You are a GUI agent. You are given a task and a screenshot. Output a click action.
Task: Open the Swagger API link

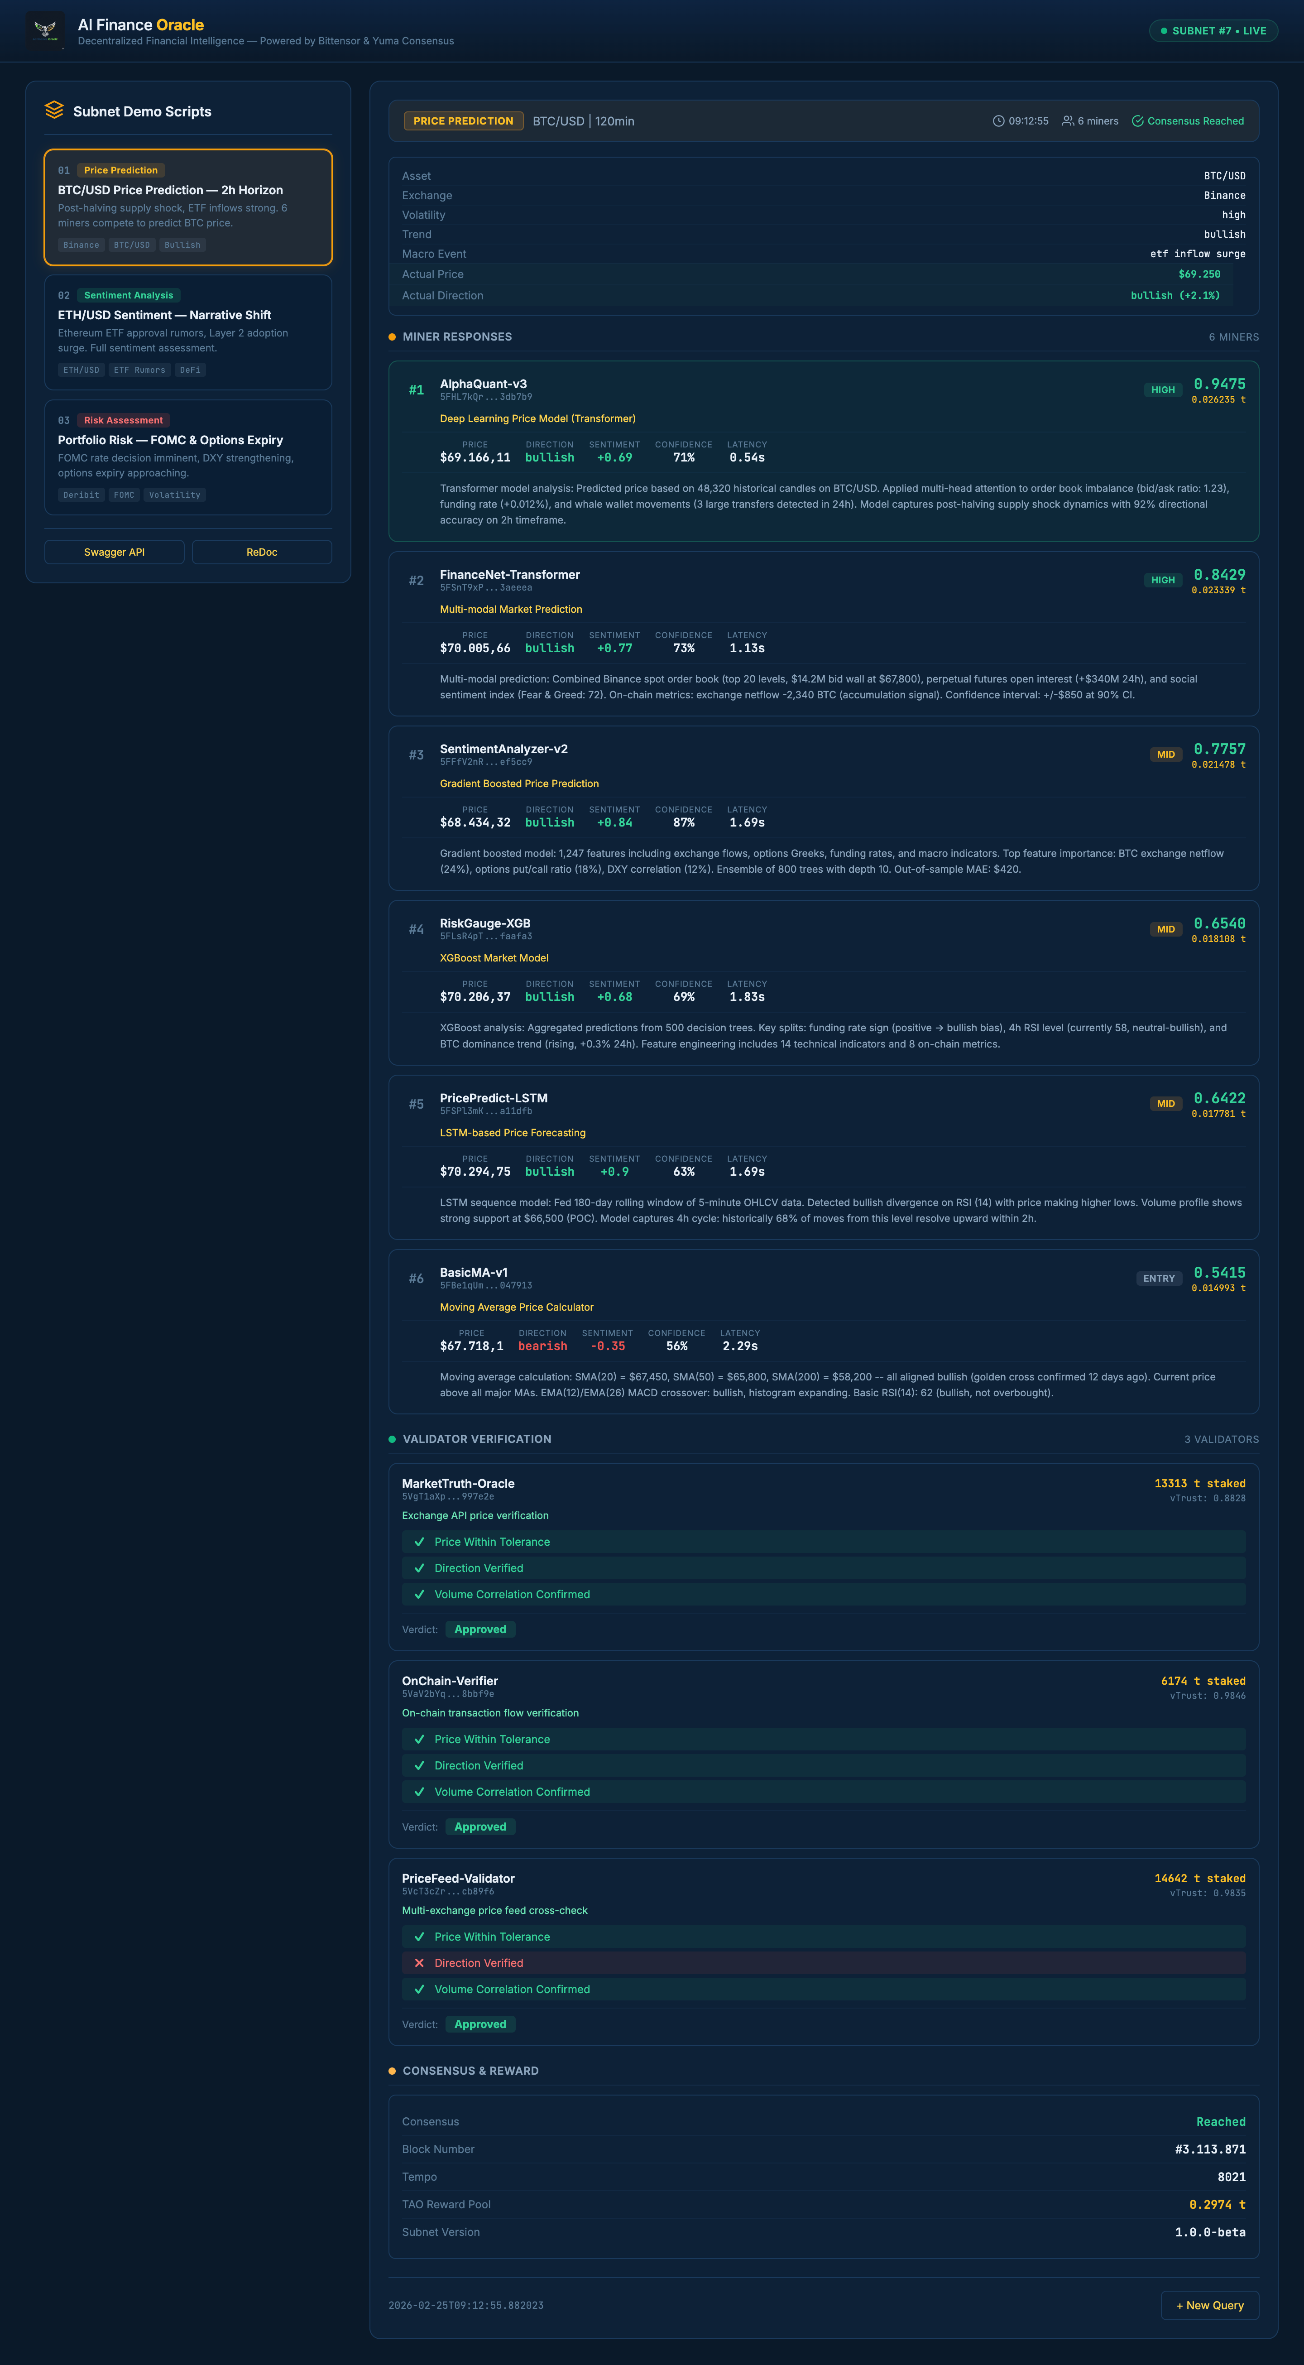pos(115,552)
